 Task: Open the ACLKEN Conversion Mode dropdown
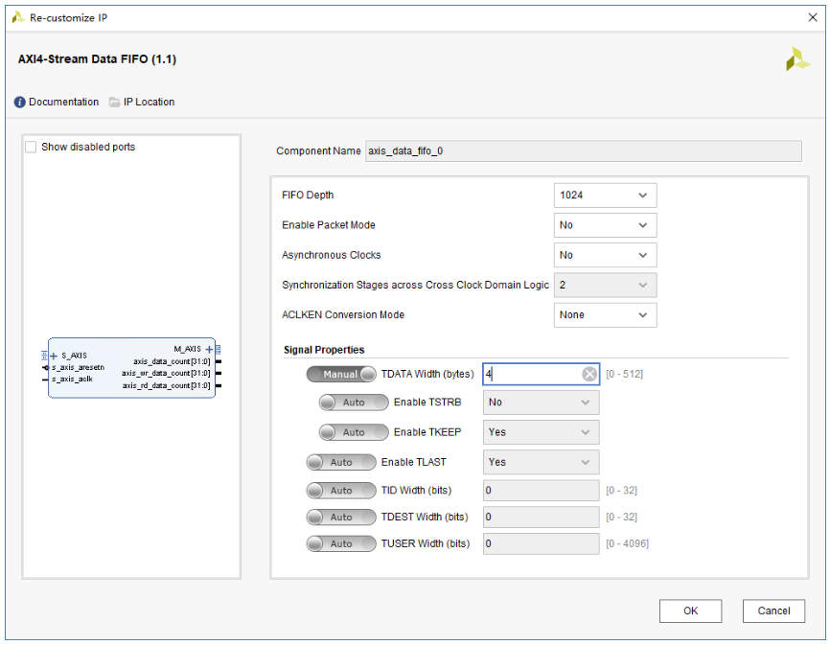pyautogui.click(x=605, y=314)
